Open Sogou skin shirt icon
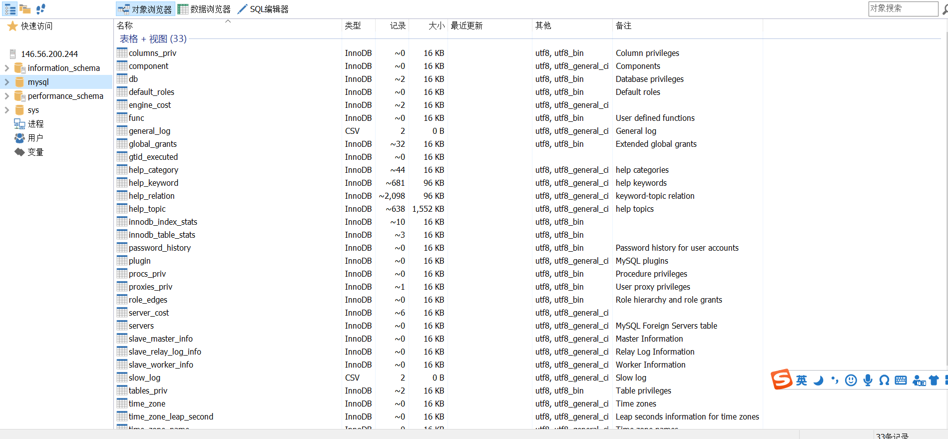Screen dimensions: 948x439 [934, 381]
